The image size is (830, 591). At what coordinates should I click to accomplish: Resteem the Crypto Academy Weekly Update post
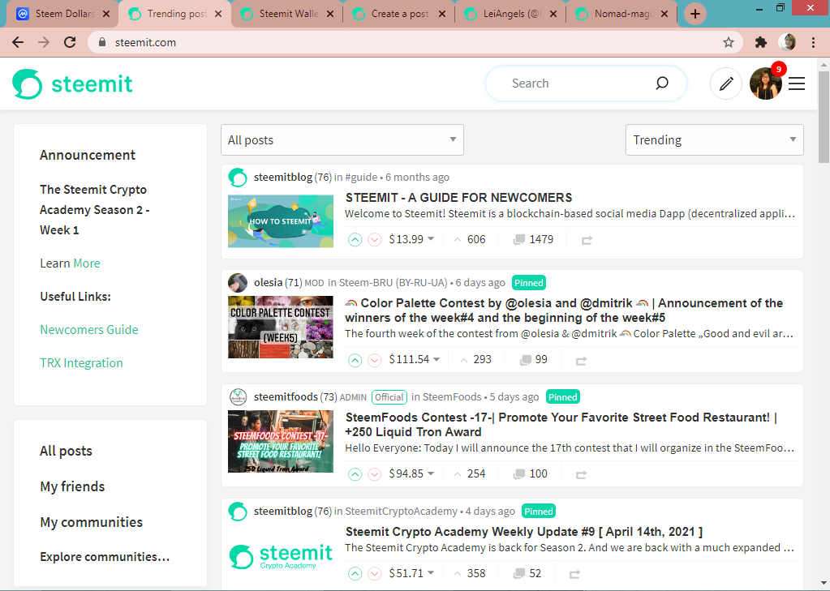pyautogui.click(x=575, y=574)
